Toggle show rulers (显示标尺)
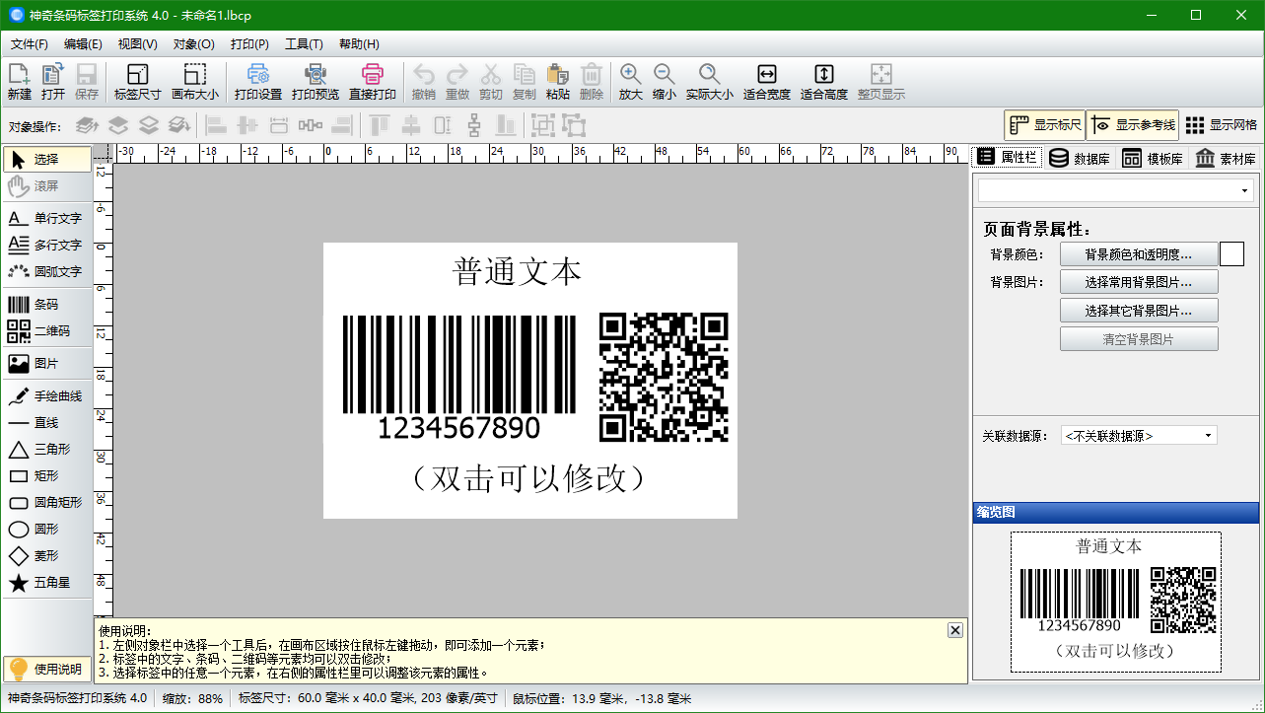 coord(1045,125)
